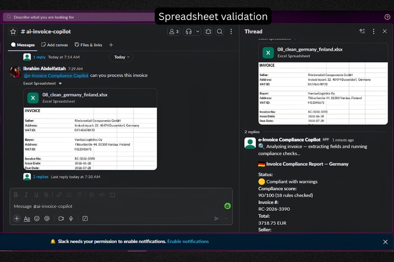Toggle italic formatting
Screen dimensions: 394x262
pos(26,195)
